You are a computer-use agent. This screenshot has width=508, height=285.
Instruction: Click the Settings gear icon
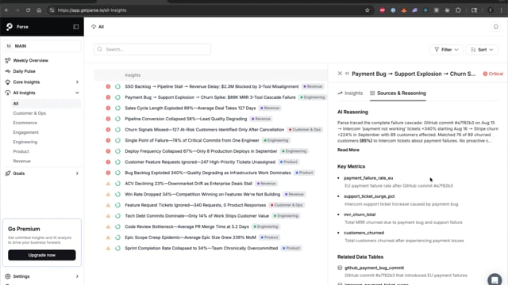point(8,276)
